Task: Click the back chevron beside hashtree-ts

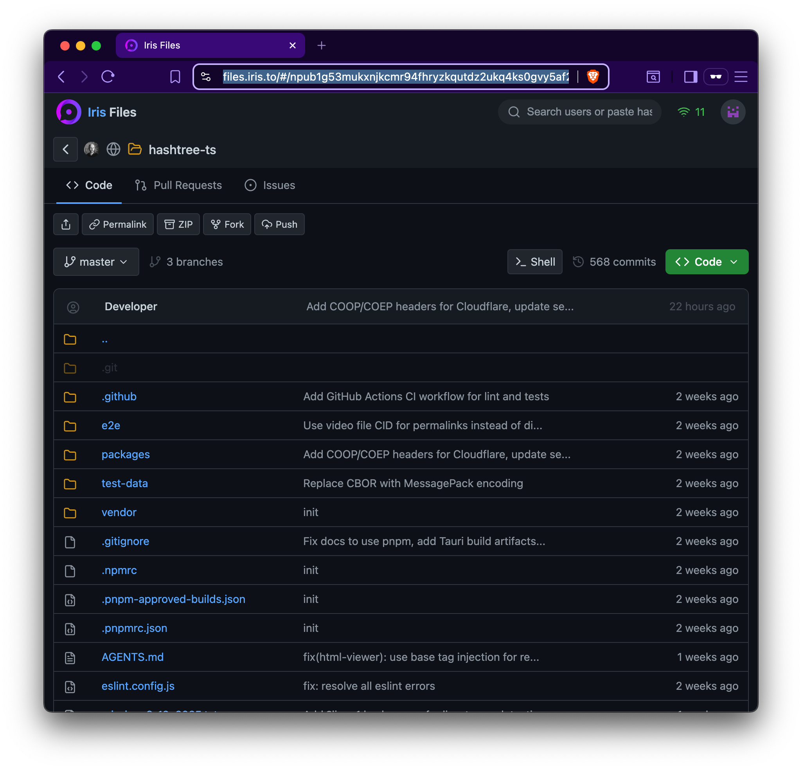Action: pyautogui.click(x=65, y=149)
